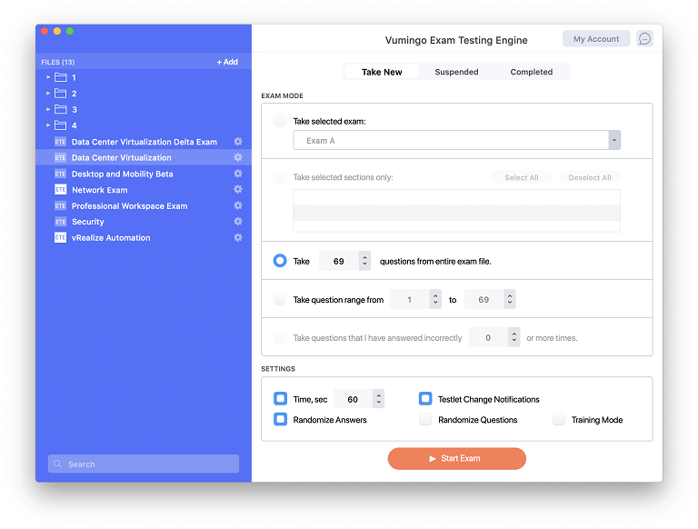Image resolution: width=698 pixels, height=529 pixels.
Task: Click folder icon of folder 2
Action: pyautogui.click(x=61, y=94)
